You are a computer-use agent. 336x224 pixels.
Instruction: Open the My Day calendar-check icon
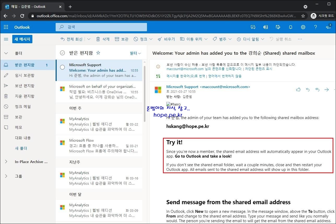point(278,27)
